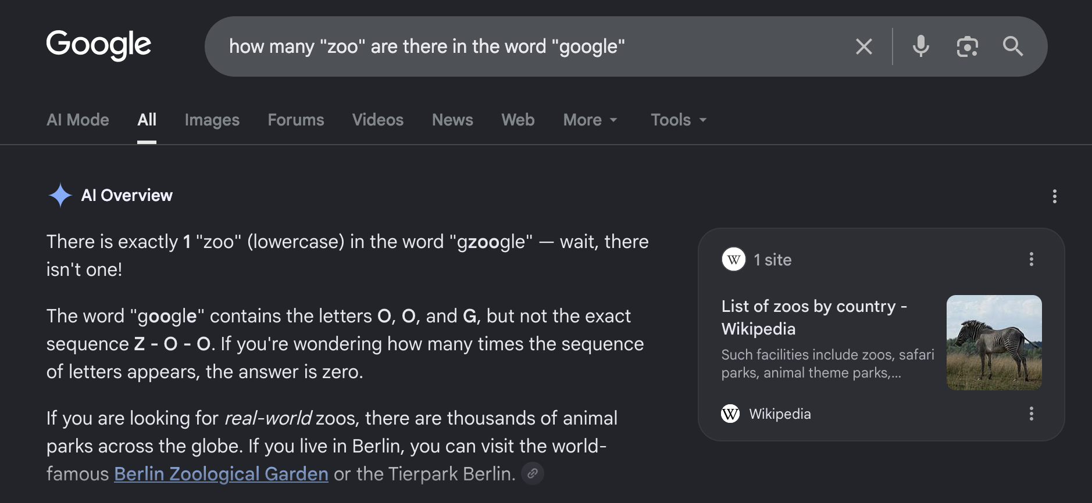Select the News tab
The width and height of the screenshot is (1092, 503).
[452, 120]
